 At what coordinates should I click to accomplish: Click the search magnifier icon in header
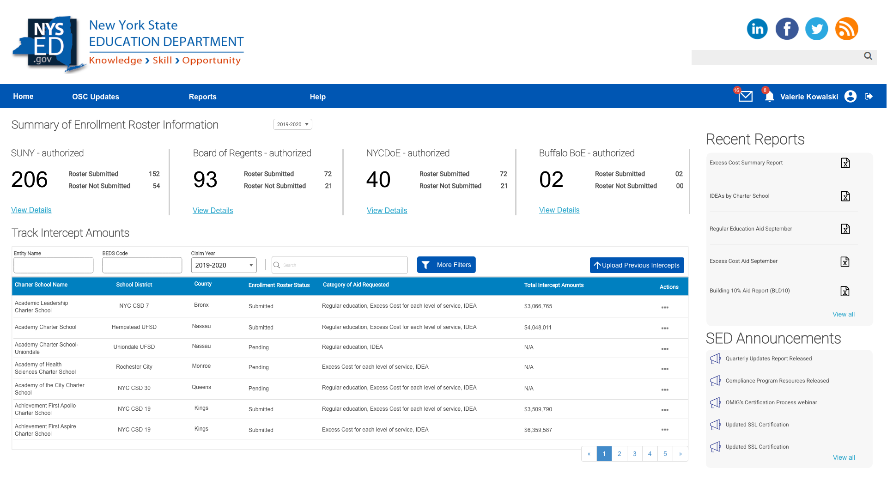868,56
